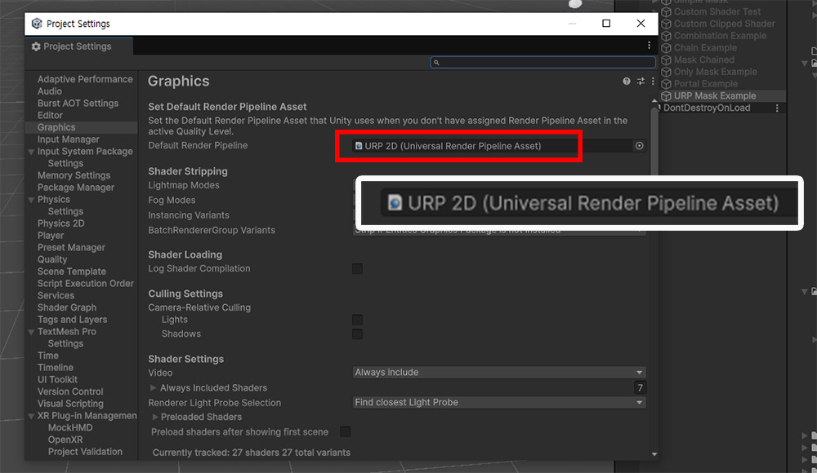
Task: Open Preset Manager settings
Action: click(71, 247)
